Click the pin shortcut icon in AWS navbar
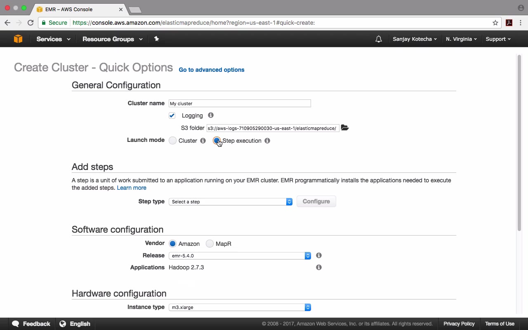 point(156,39)
